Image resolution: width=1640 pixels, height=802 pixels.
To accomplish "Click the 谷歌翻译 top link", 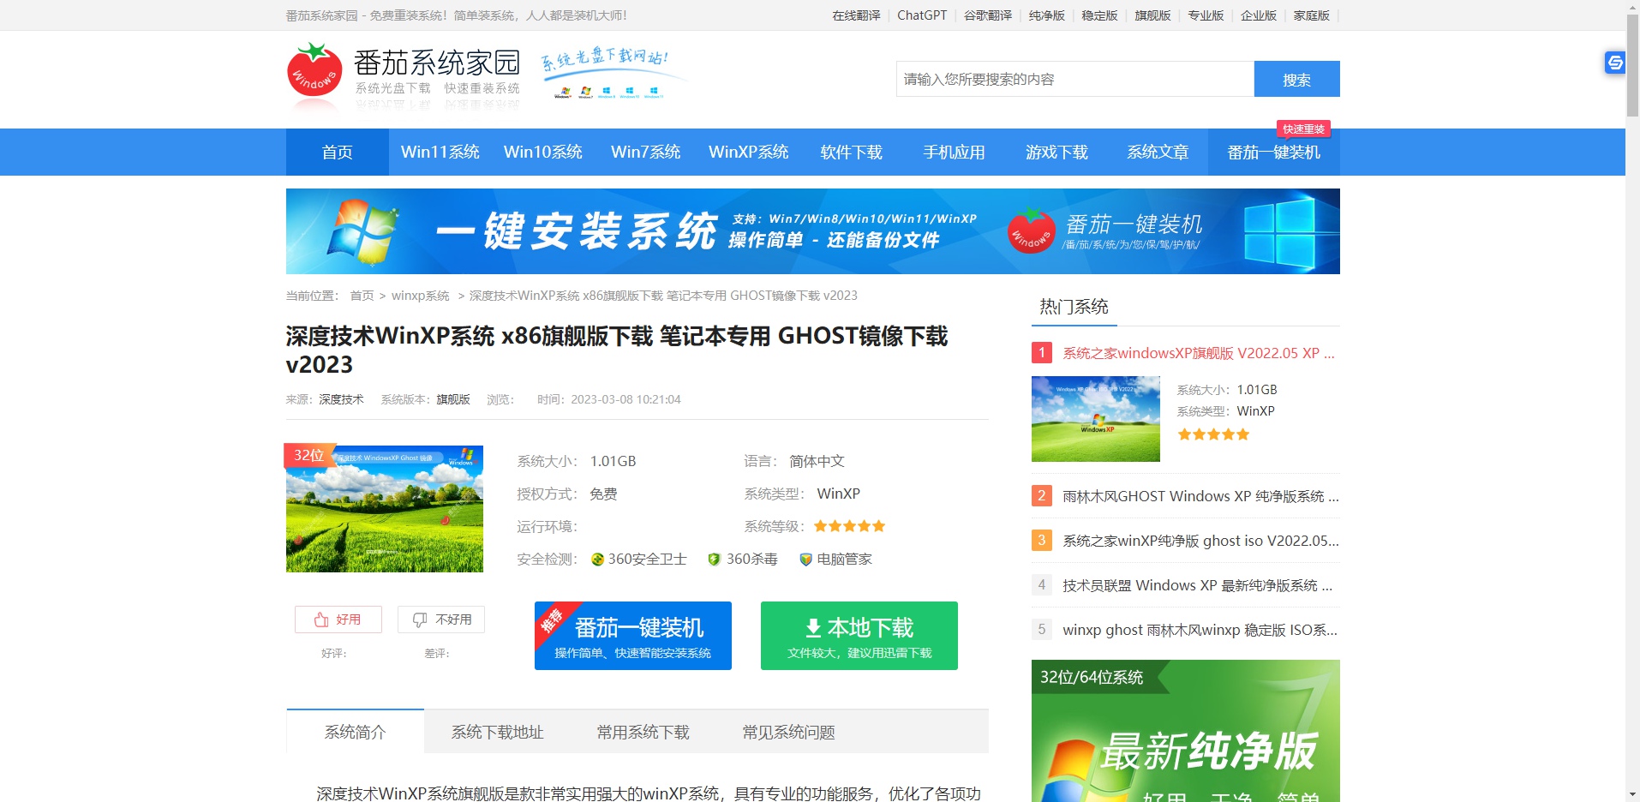I will tap(988, 15).
